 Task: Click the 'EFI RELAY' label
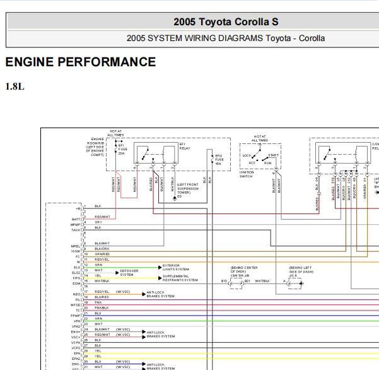[185, 146]
